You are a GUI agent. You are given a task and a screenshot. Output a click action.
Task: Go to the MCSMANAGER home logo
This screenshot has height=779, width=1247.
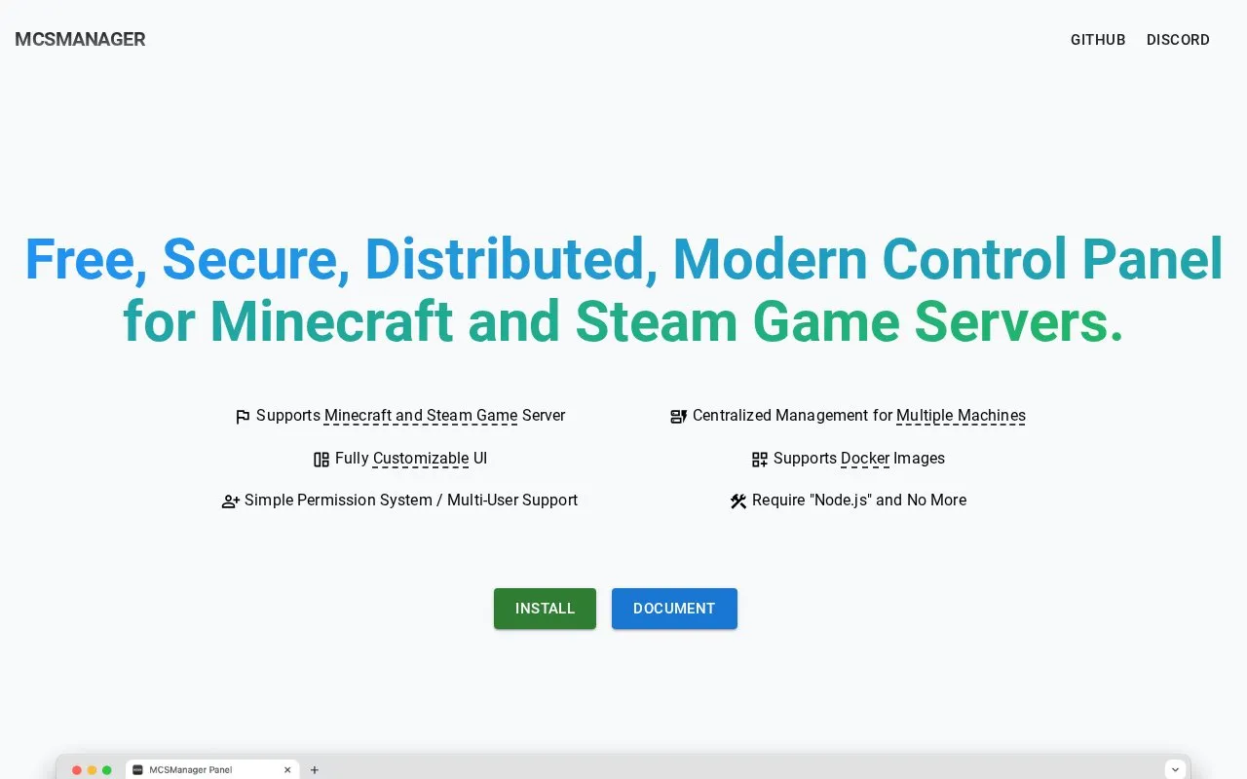pos(80,40)
